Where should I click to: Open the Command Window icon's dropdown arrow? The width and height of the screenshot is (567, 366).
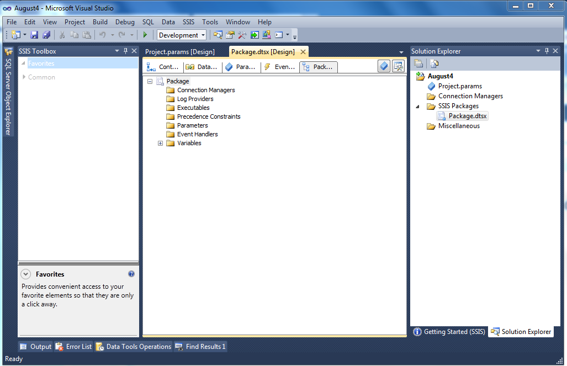coord(288,35)
